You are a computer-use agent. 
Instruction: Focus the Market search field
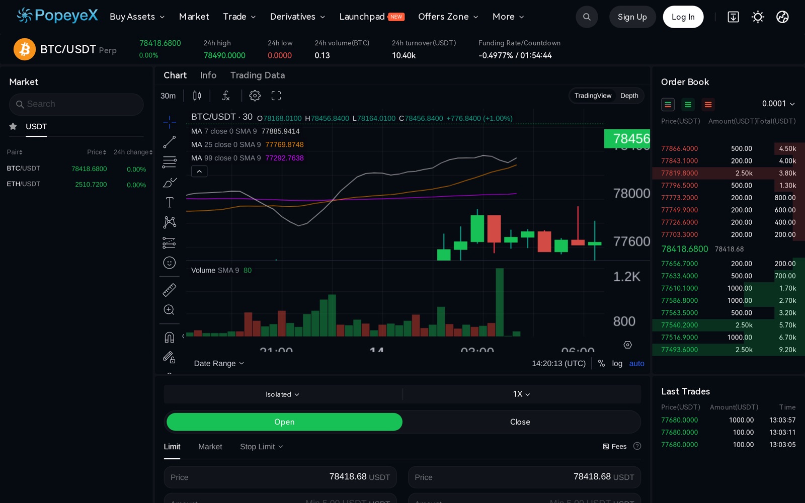[76, 104]
